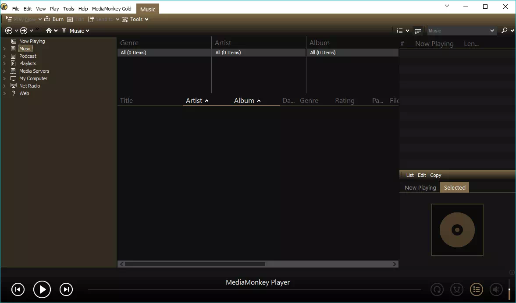The height and width of the screenshot is (303, 516).
Task: Click the playback seek bar
Action: pos(254,289)
